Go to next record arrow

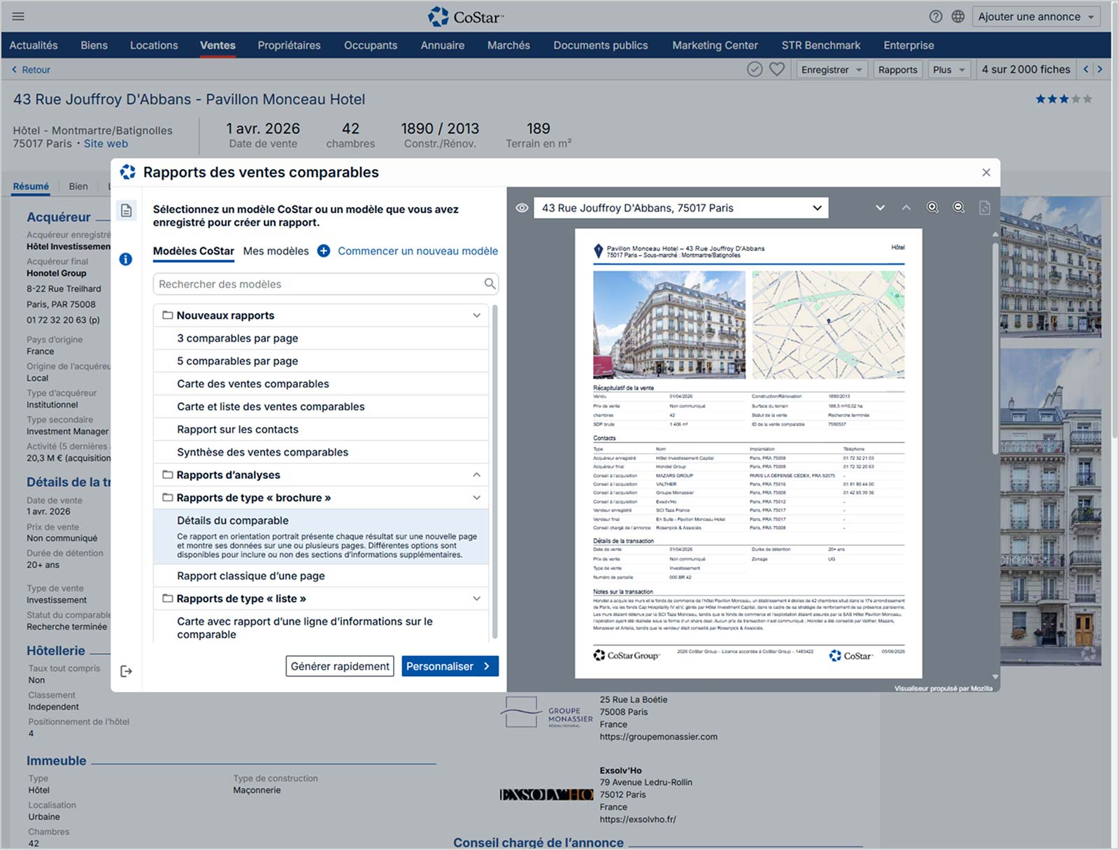tap(1100, 69)
